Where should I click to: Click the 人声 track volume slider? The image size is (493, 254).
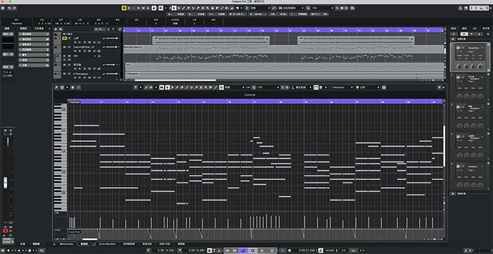[x=112, y=38]
